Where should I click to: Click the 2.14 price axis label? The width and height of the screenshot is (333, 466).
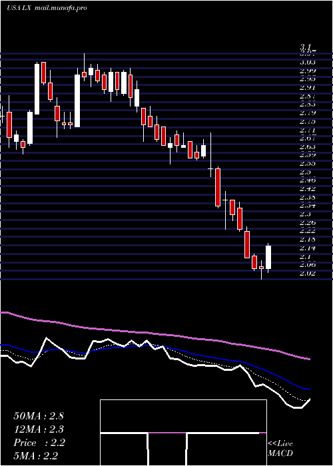click(308, 248)
